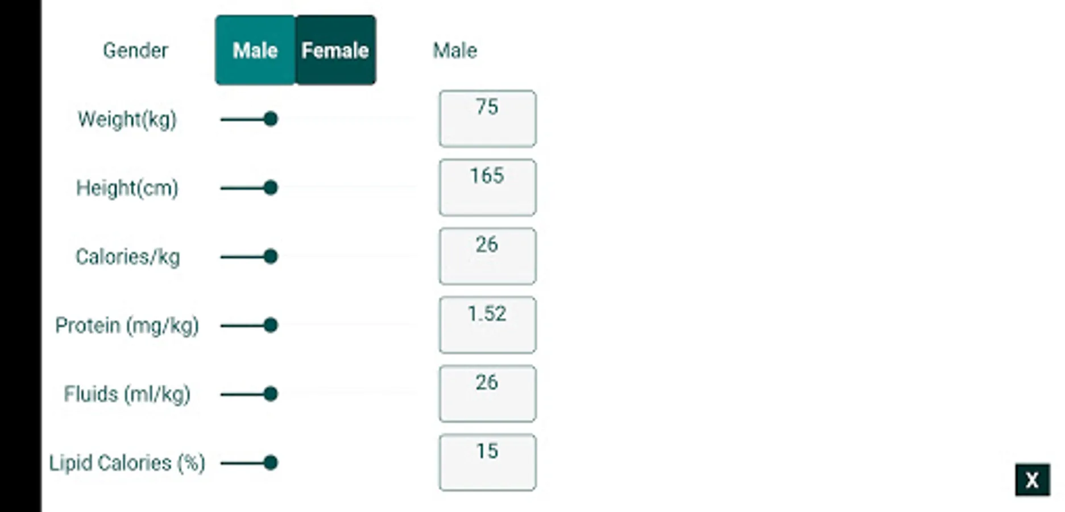1065x512 pixels.
Task: Focus the Fluids (ml/kg) field next to its slider
Action: pos(487,394)
